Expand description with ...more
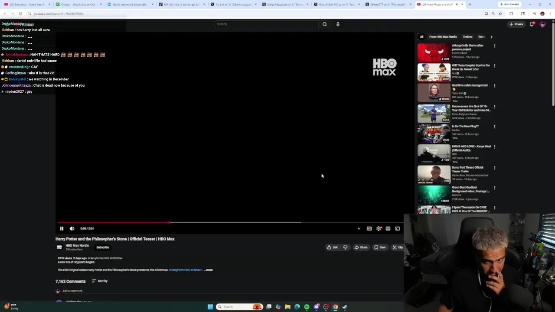This screenshot has height=312, width=555. click(209, 270)
